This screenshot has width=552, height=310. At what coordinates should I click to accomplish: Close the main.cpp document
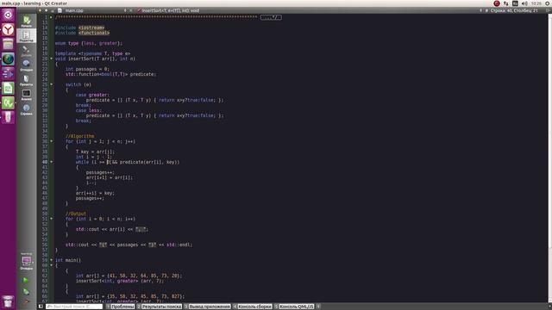pos(131,10)
